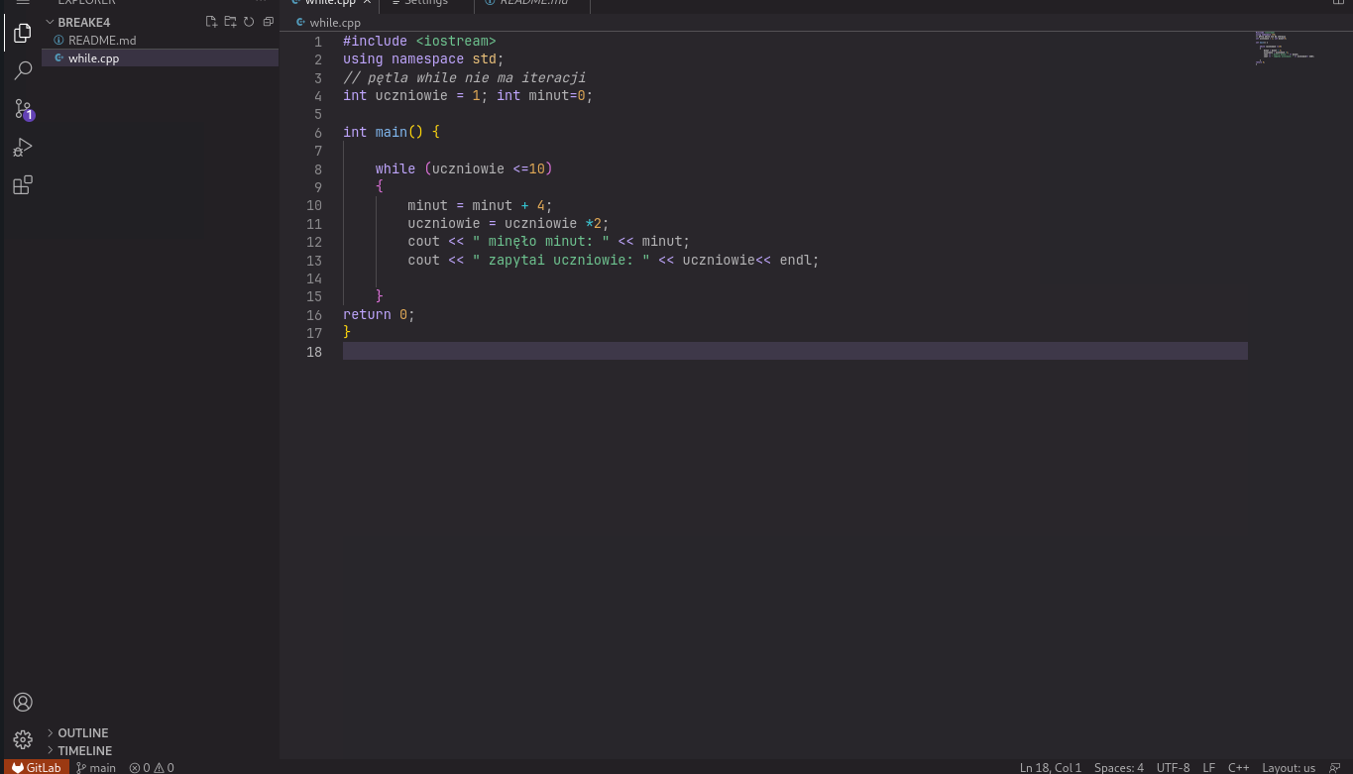This screenshot has height=774, width=1353.
Task: Click 'int uczniowie = 1; int minut=0;' line
Action: (x=468, y=95)
